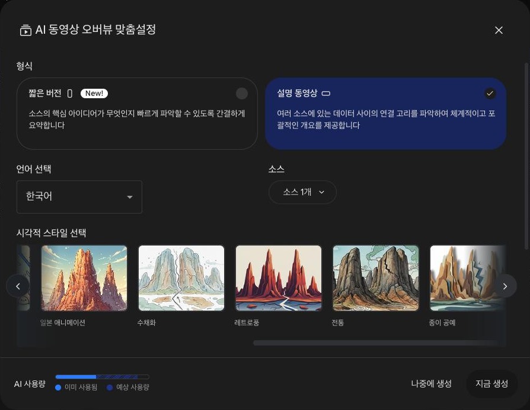This screenshot has height=410, width=530.
Task: Click the AI 사용량 usage progress bar
Action: point(102,377)
